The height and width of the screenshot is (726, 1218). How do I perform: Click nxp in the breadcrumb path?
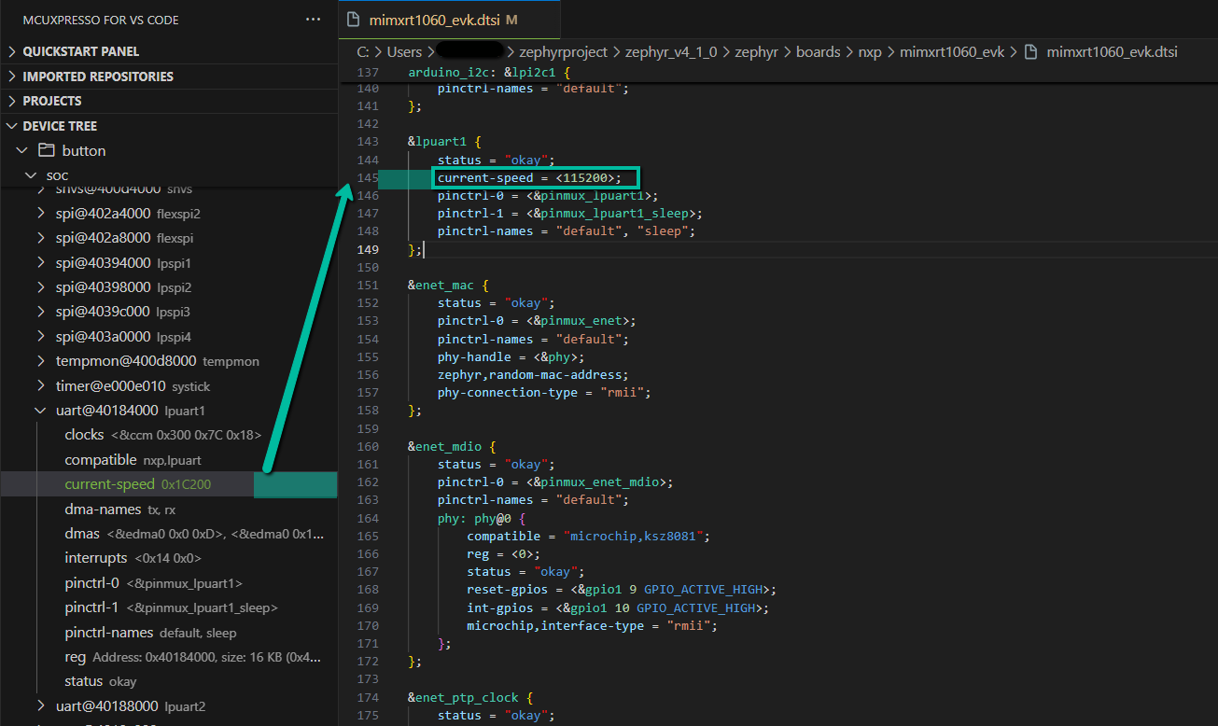coord(869,51)
